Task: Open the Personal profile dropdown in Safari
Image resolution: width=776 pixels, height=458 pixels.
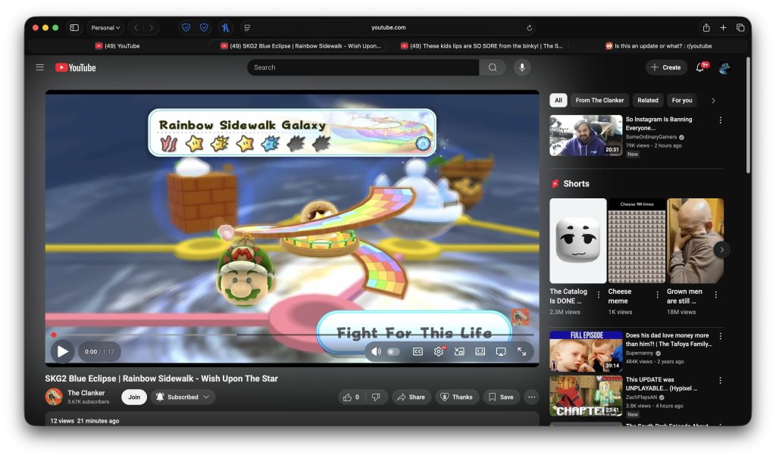Action: point(105,28)
